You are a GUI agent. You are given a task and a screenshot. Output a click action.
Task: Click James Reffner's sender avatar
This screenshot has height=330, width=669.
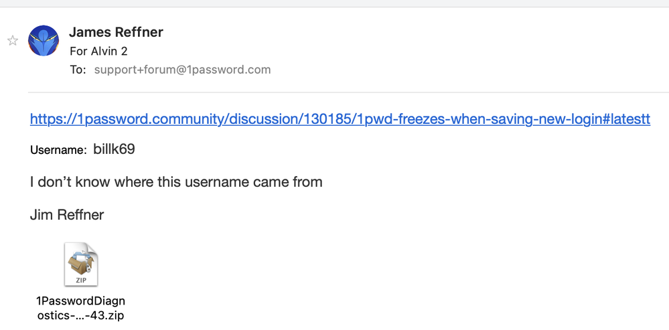tap(44, 41)
